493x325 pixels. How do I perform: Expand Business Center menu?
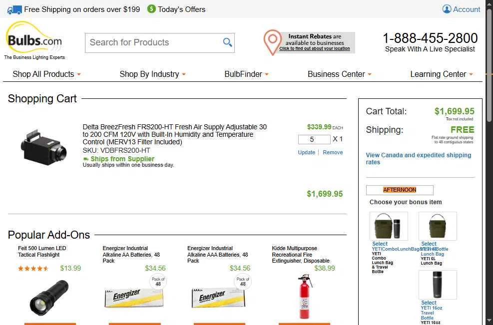pyautogui.click(x=339, y=74)
